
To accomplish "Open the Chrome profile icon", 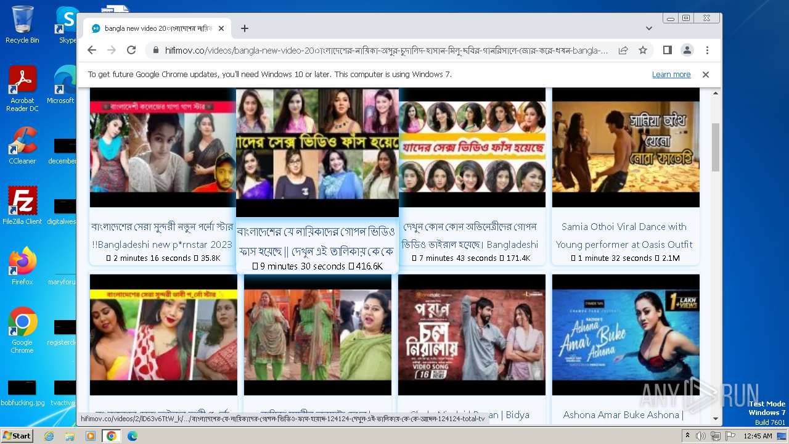I will [x=687, y=50].
